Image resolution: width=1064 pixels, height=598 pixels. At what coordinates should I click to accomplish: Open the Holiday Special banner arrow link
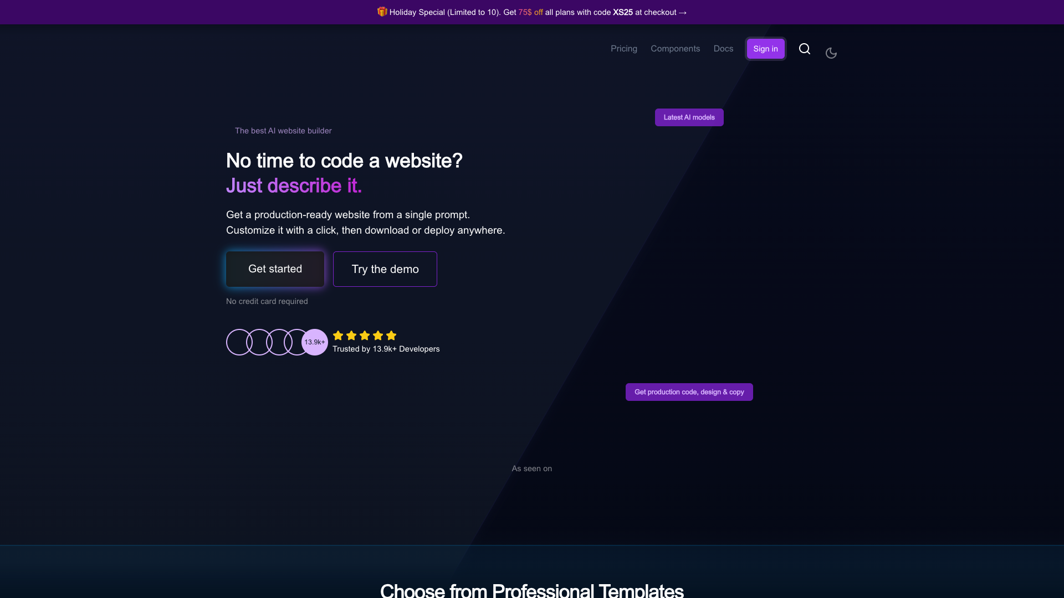coord(683,12)
